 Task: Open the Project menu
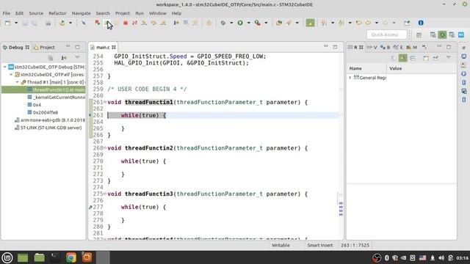[x=123, y=13]
